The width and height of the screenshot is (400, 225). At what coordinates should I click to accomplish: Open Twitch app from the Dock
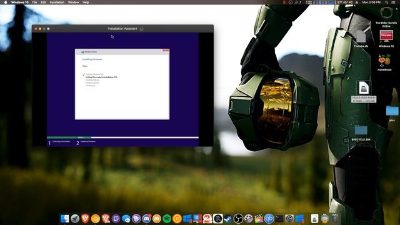[116, 219]
